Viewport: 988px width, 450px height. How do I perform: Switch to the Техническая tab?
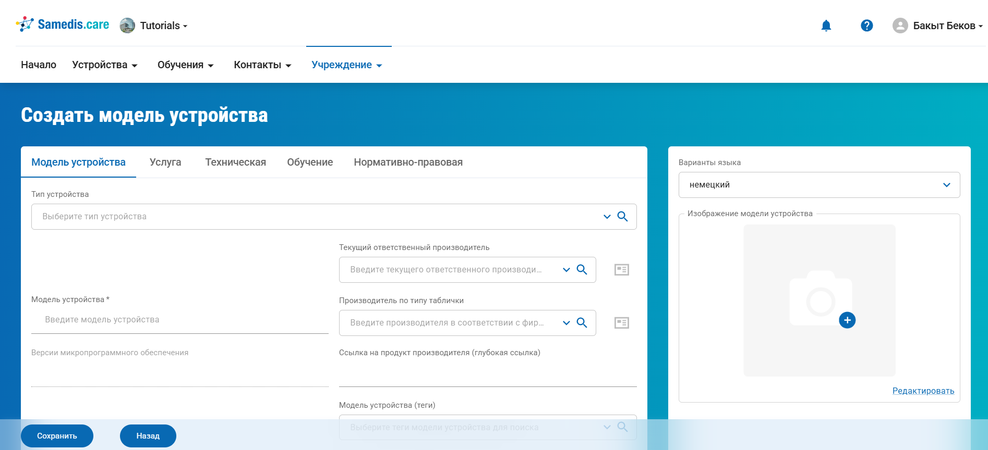[235, 162]
